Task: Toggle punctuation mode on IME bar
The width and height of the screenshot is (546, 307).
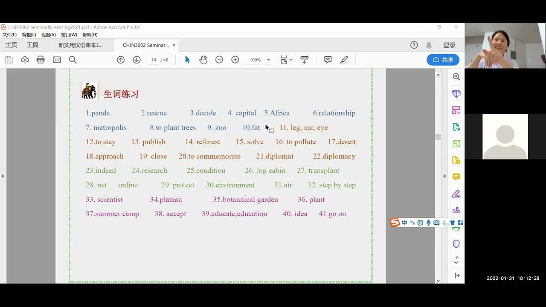Action: coord(412,223)
